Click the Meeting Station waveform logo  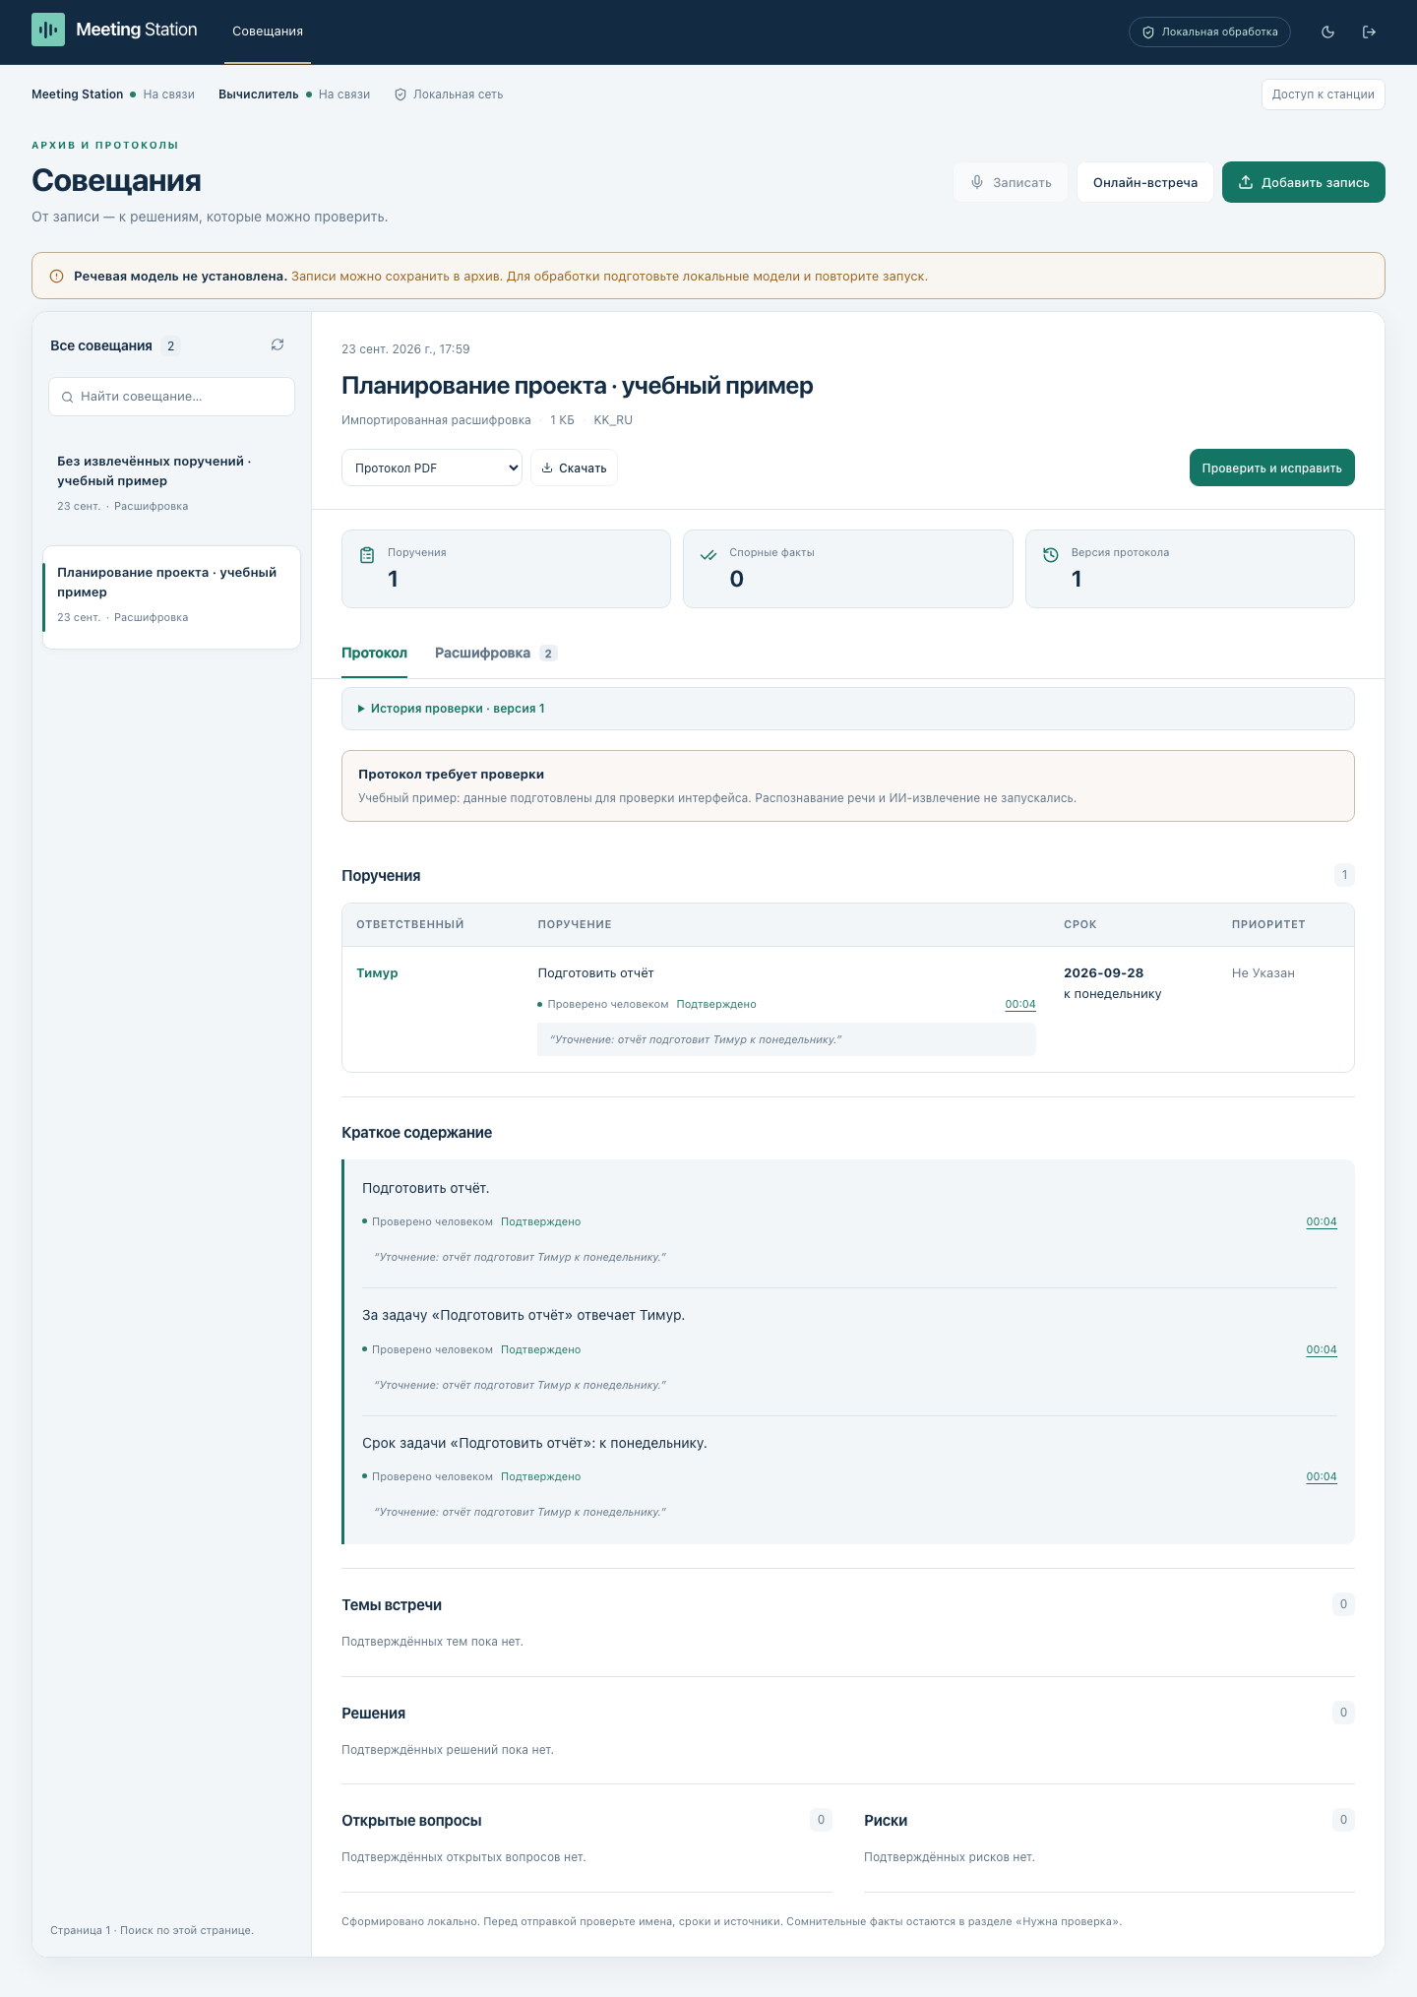[x=48, y=30]
